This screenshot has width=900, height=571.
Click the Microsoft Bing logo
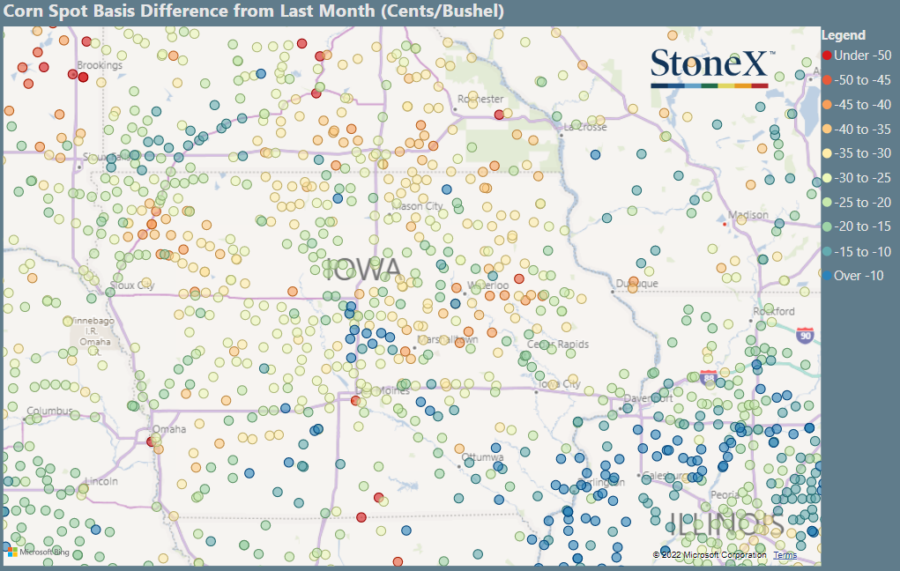click(39, 552)
